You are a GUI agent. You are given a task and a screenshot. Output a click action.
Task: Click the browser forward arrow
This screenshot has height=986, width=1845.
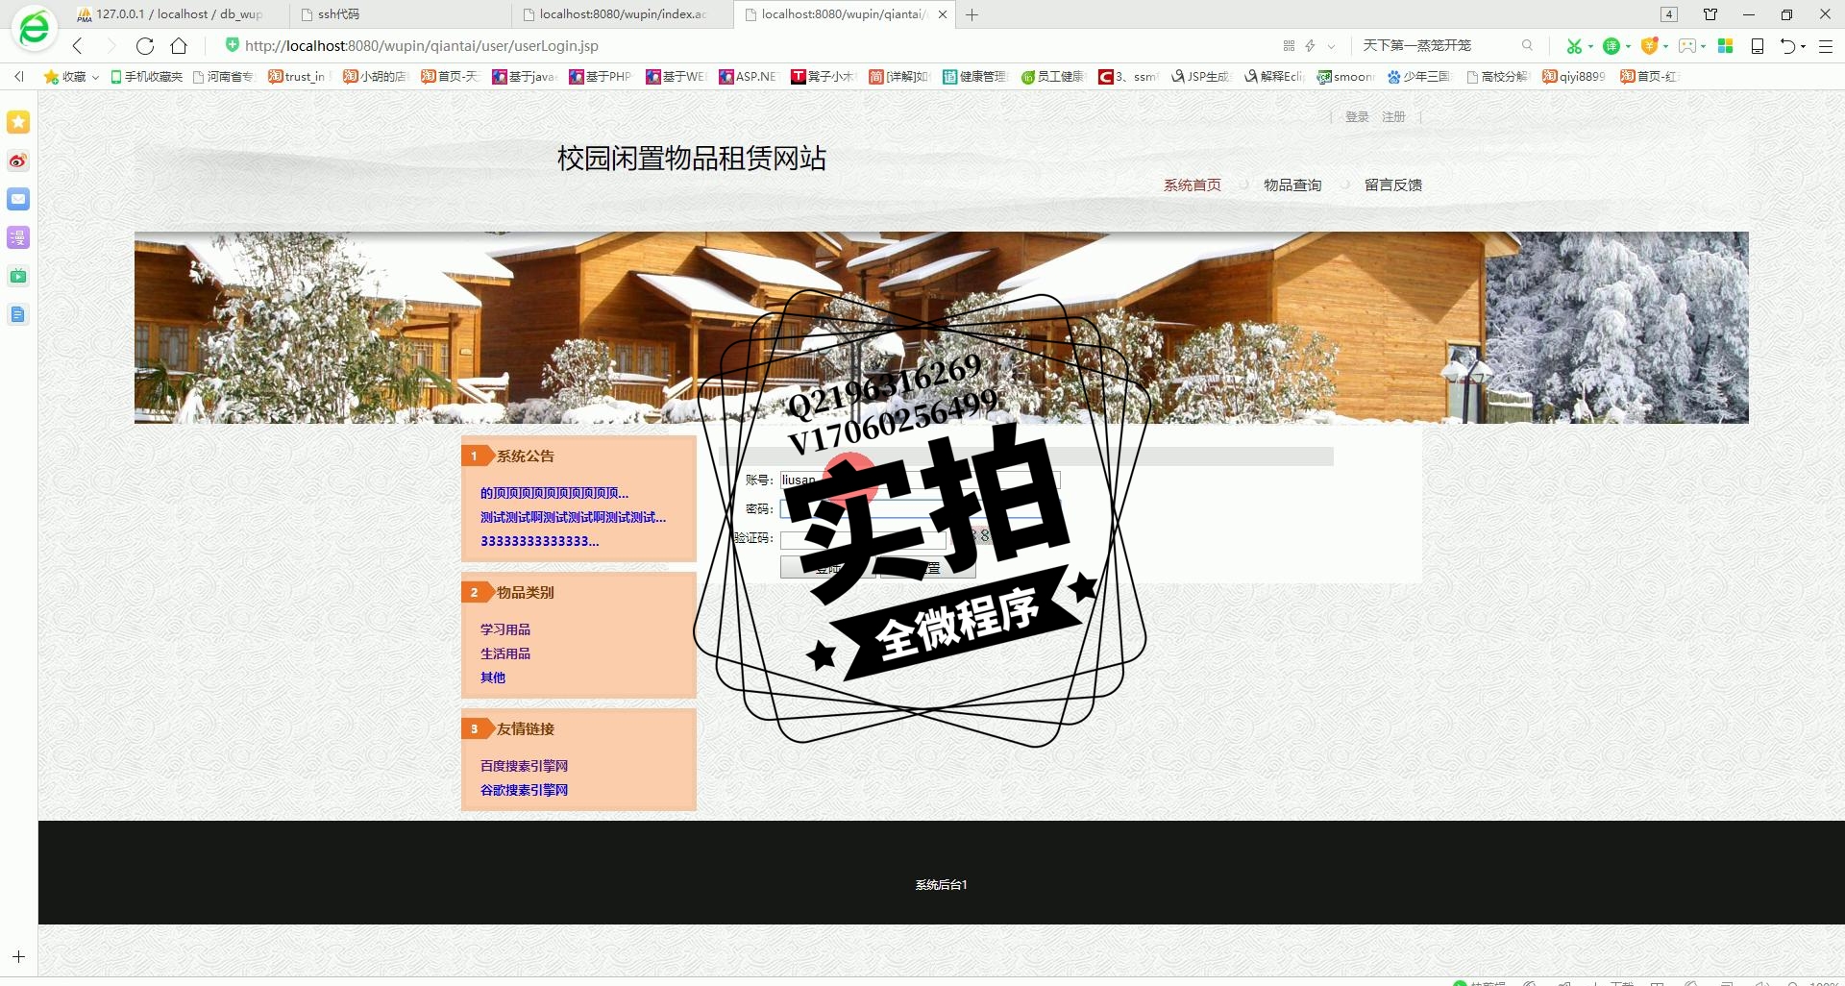tap(111, 45)
